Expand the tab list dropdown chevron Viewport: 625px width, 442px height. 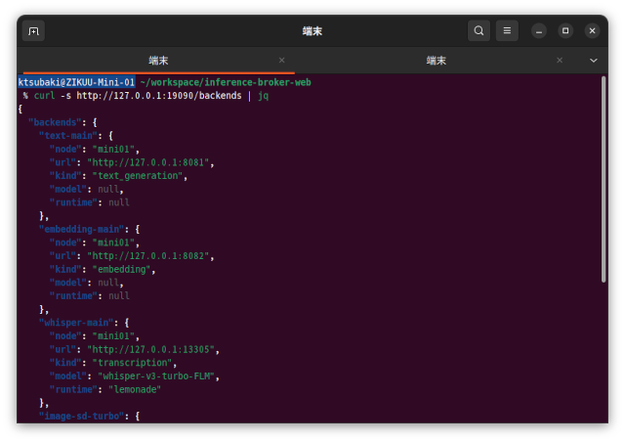594,61
